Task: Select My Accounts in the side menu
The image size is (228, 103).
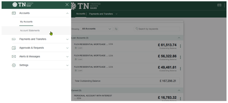Action: pyautogui.click(x=26, y=22)
